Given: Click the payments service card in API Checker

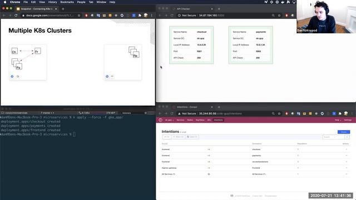Looking at the screenshot, I should click(x=251, y=45).
